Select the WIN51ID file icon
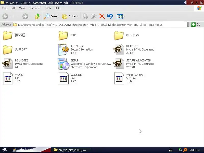This screenshot has height=153, width=204. [x=63, y=78]
